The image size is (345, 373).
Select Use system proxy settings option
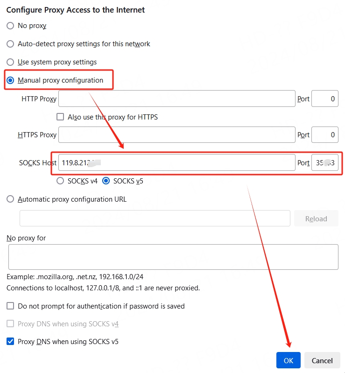pos(10,62)
